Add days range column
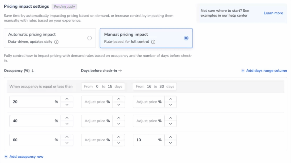The height and width of the screenshot is (163, 291). [x=266, y=71]
